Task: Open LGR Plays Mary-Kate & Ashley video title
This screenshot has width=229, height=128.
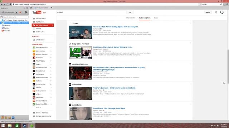Action: [x=113, y=47]
